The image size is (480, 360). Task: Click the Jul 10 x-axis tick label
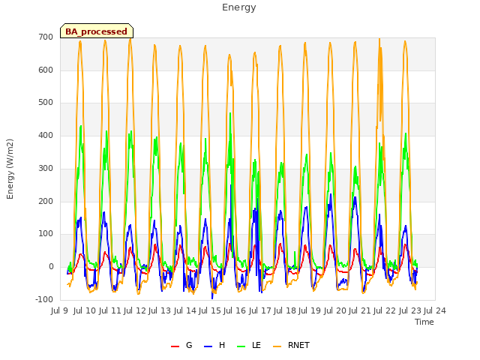point(85,310)
